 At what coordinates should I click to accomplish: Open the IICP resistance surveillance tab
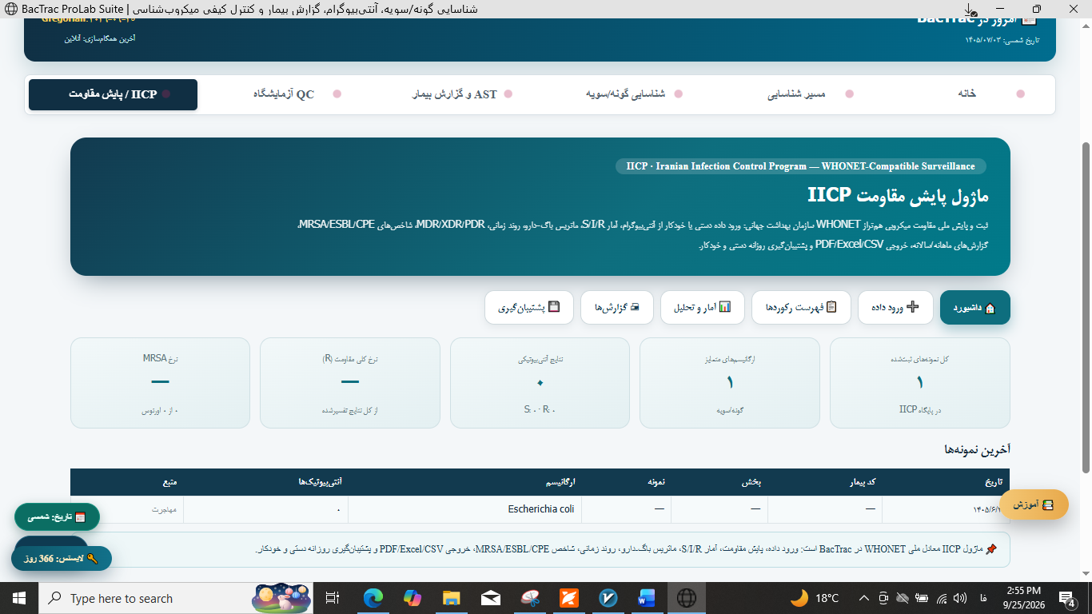[113, 94]
